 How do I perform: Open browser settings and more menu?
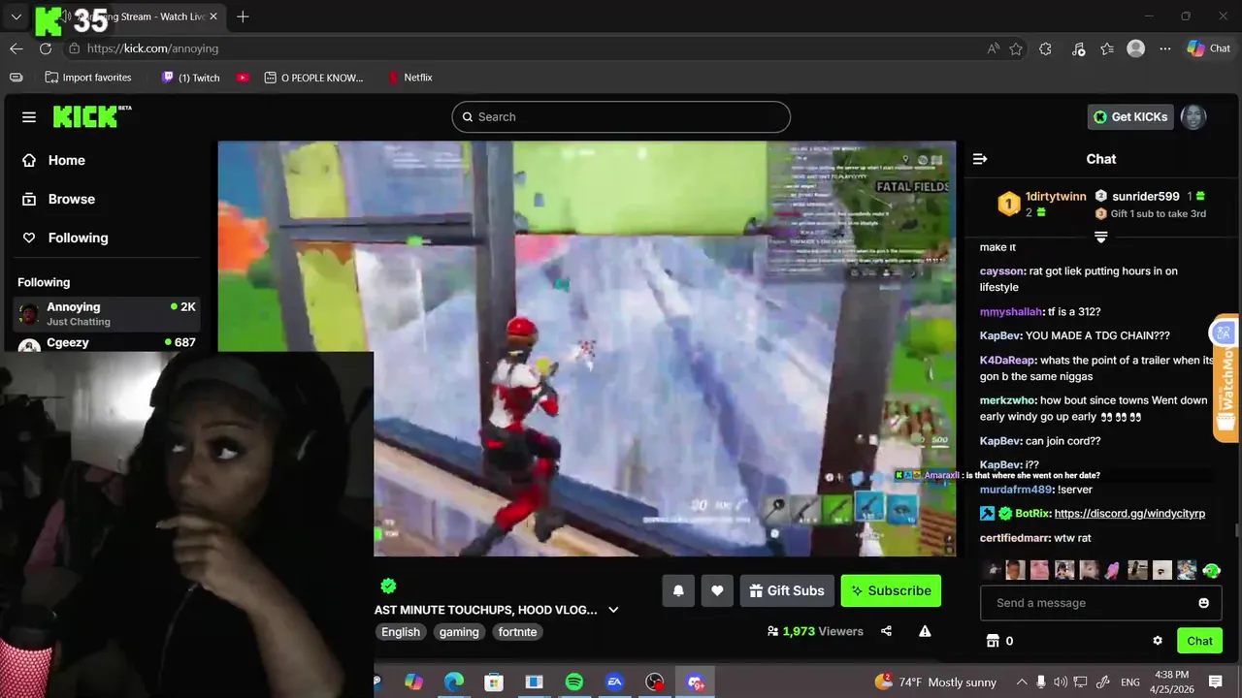[x=1165, y=48]
